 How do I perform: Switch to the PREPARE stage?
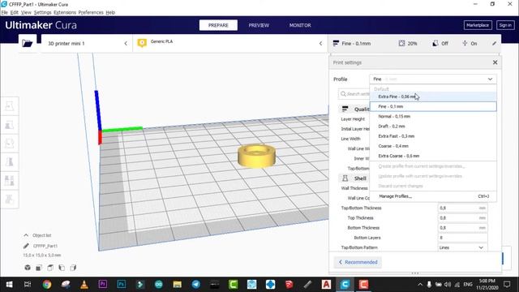218,25
